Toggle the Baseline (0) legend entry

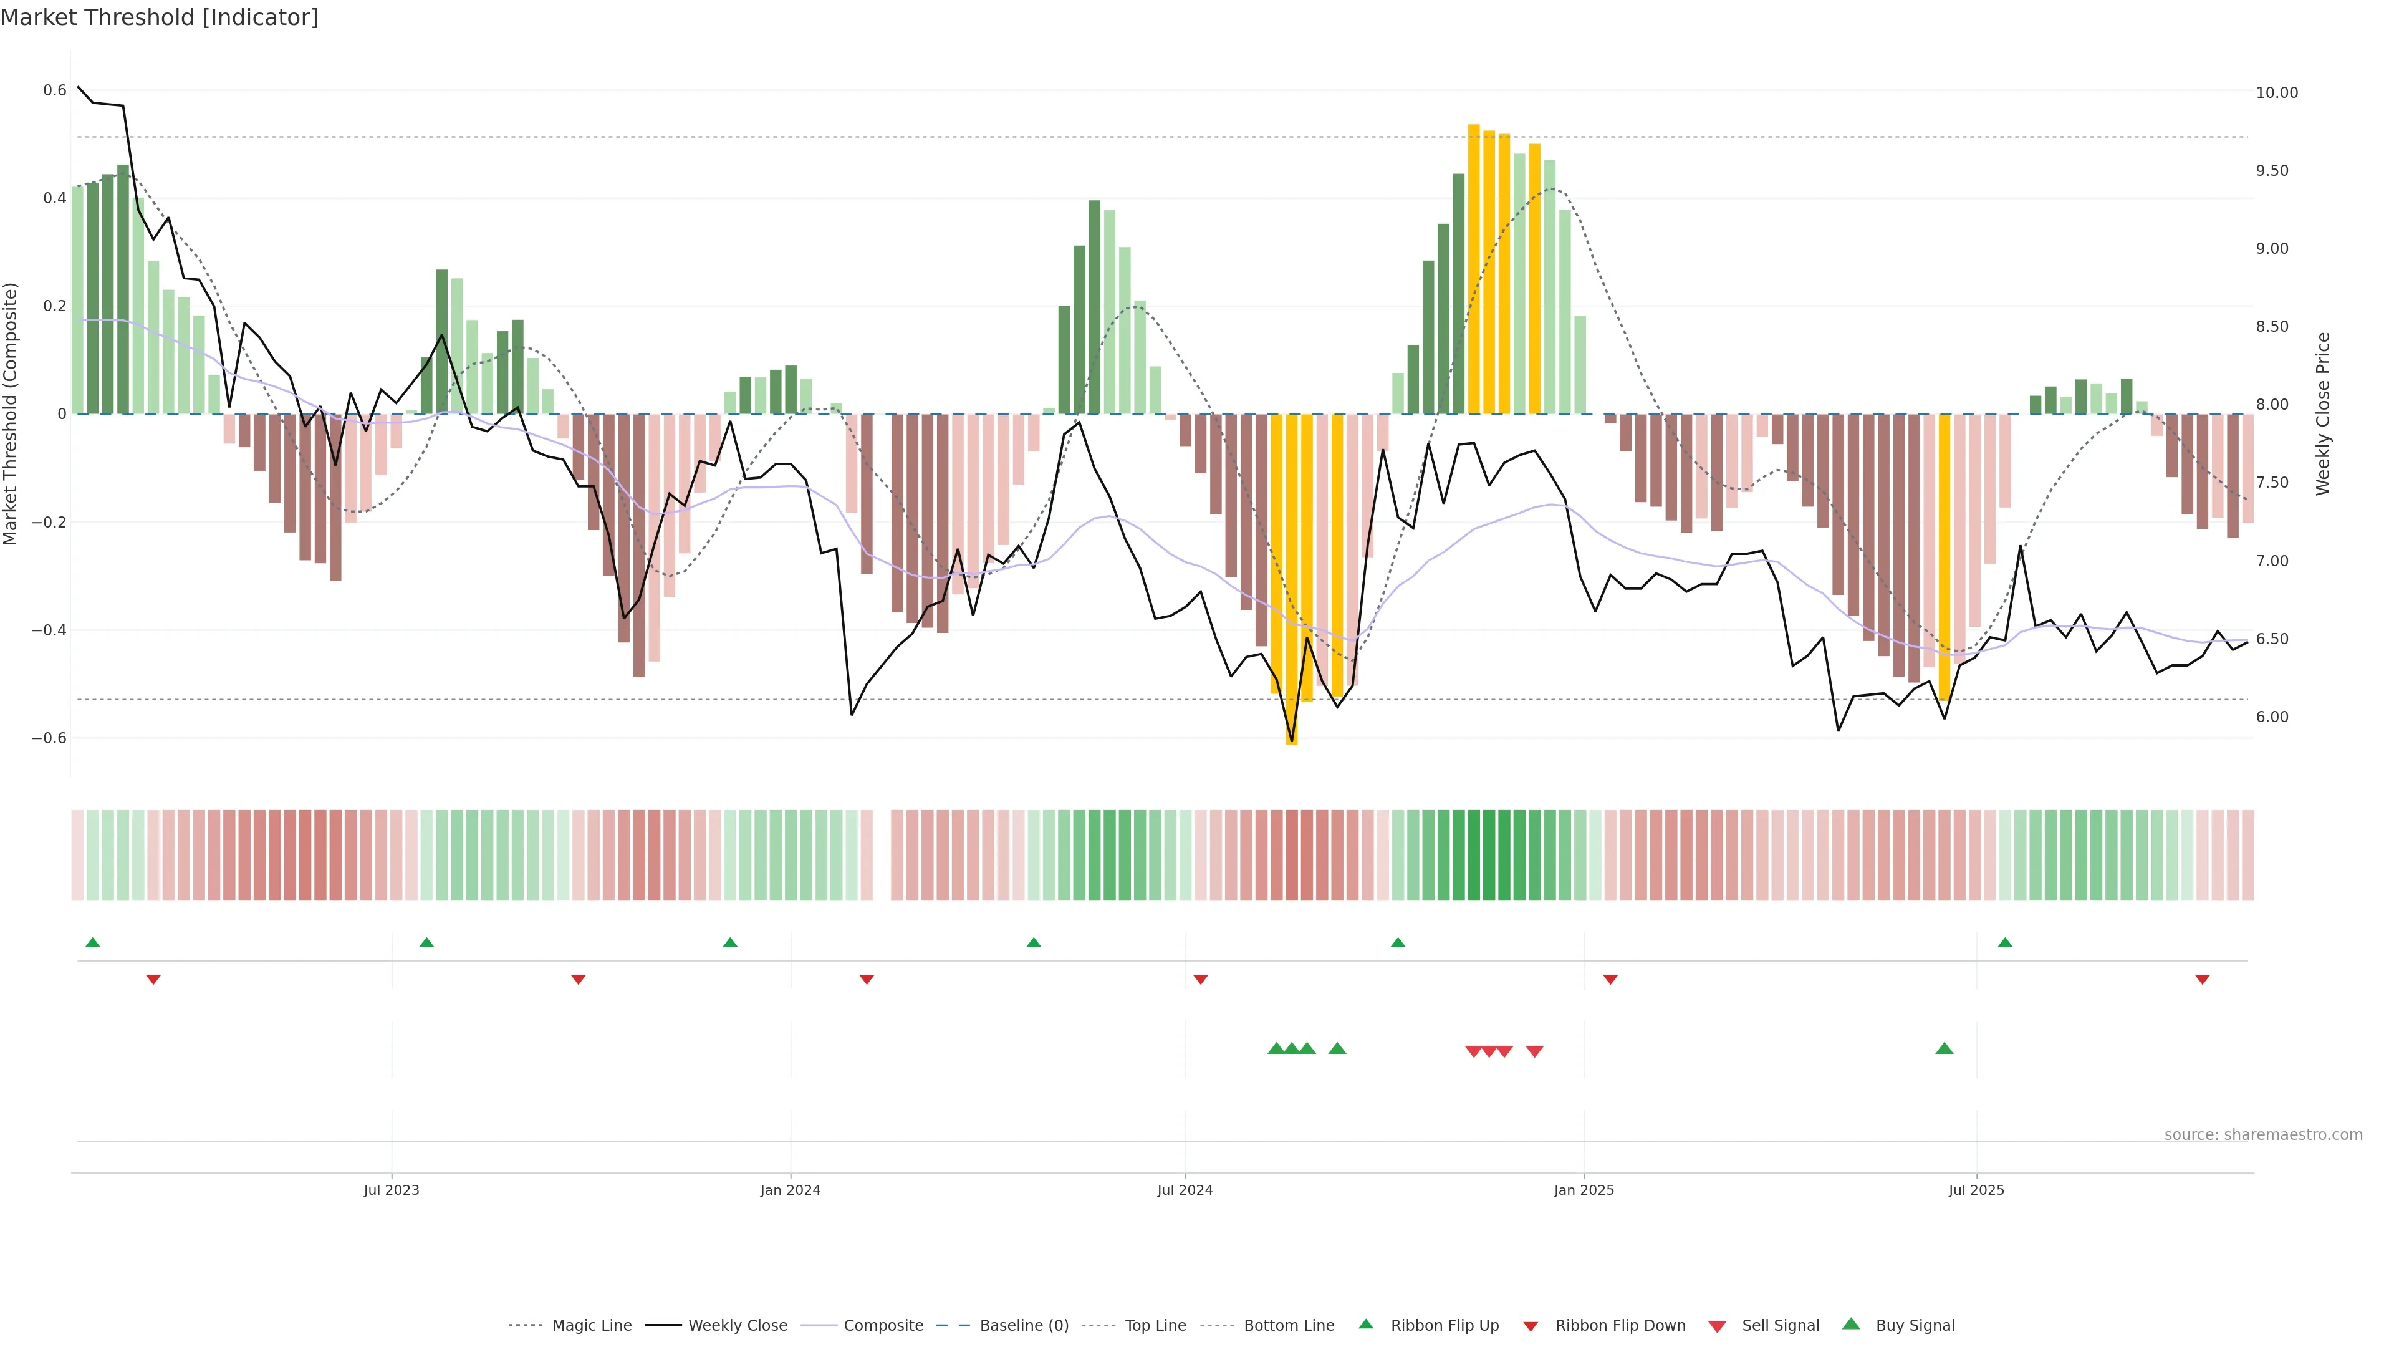[1024, 1326]
